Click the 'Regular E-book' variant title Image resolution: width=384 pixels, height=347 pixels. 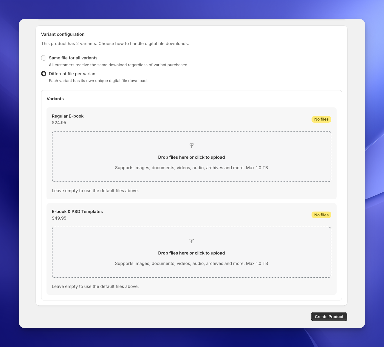(68, 116)
